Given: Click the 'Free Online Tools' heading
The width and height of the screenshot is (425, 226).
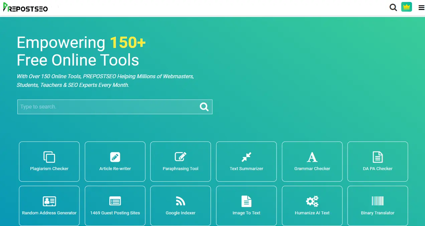Looking at the screenshot, I should point(78,60).
